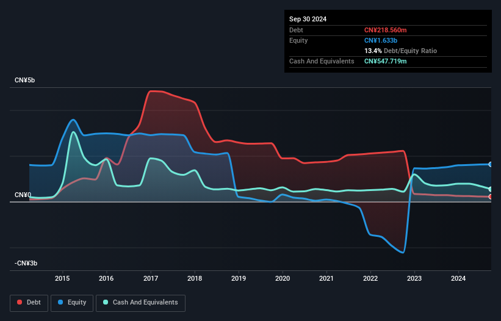The height and width of the screenshot is (321, 501).
Task: Select the teal Cash endpoint marker at chart's right edge
Action: click(x=491, y=189)
